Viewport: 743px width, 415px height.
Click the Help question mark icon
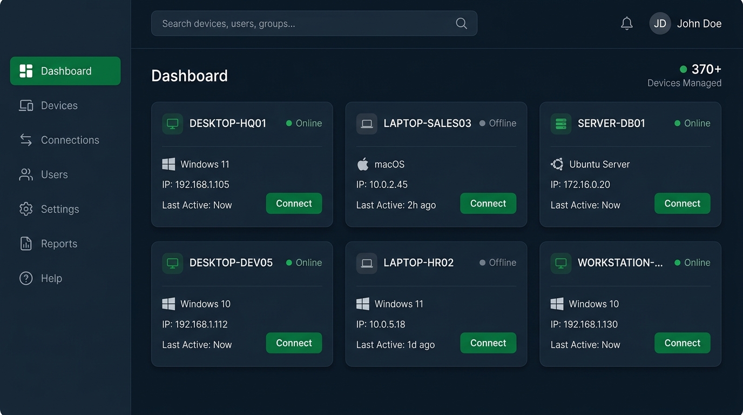[26, 278]
